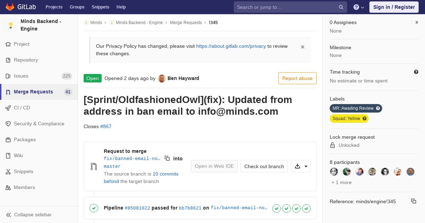Open Merge Requests in the sidebar
Viewport: 425px width, 223px height.
(x=39, y=92)
